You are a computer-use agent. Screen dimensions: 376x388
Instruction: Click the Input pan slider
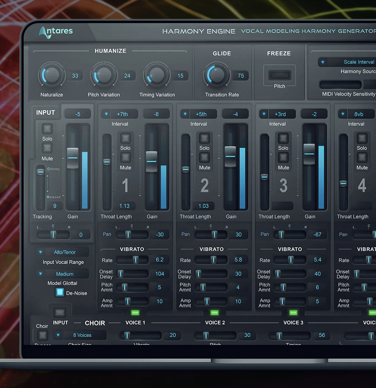(53, 234)
